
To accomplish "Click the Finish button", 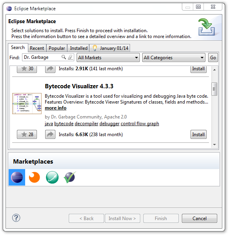I will (161, 219).
